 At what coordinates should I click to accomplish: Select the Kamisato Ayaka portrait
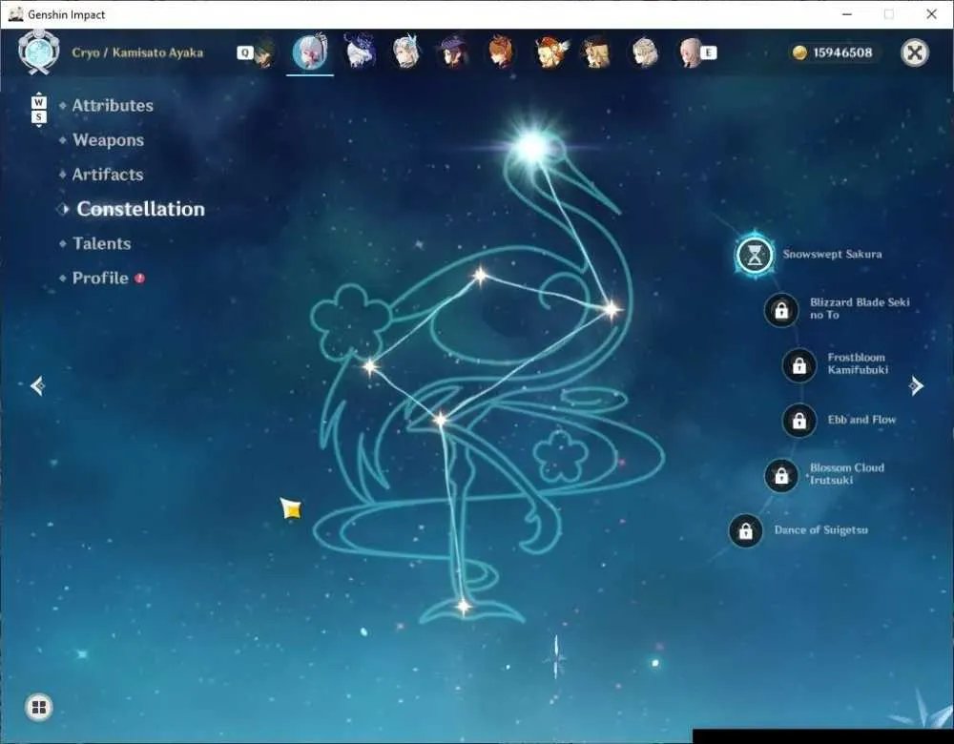click(310, 52)
